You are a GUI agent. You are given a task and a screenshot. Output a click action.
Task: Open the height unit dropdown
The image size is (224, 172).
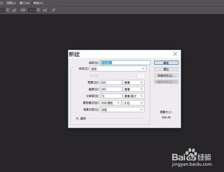[134, 89]
